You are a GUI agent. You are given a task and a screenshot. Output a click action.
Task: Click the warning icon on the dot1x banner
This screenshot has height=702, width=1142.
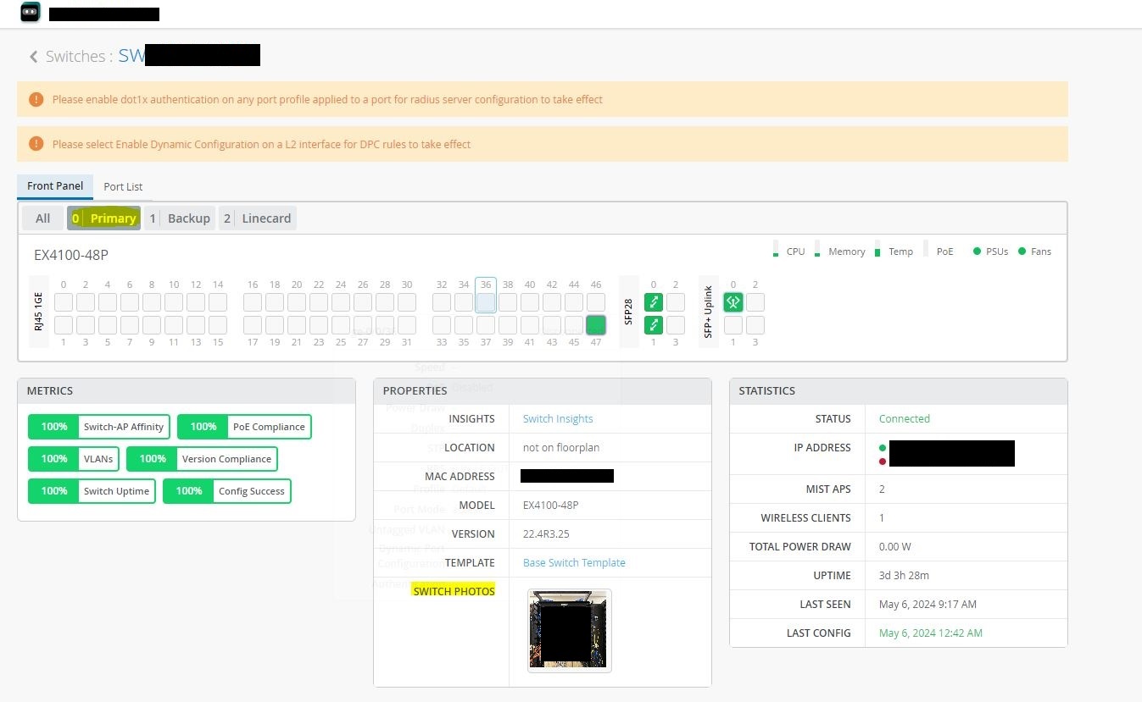click(36, 99)
